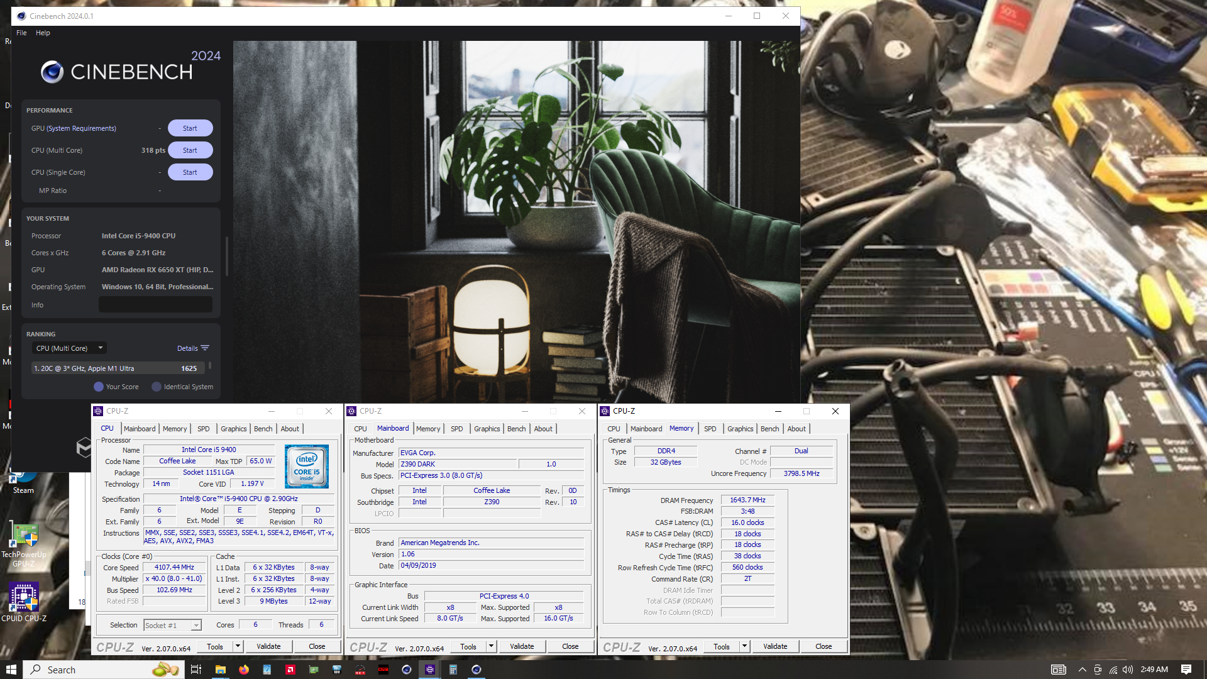The image size is (1207, 679).
Task: Click the Cinebench sphere logo
Action: coord(52,72)
